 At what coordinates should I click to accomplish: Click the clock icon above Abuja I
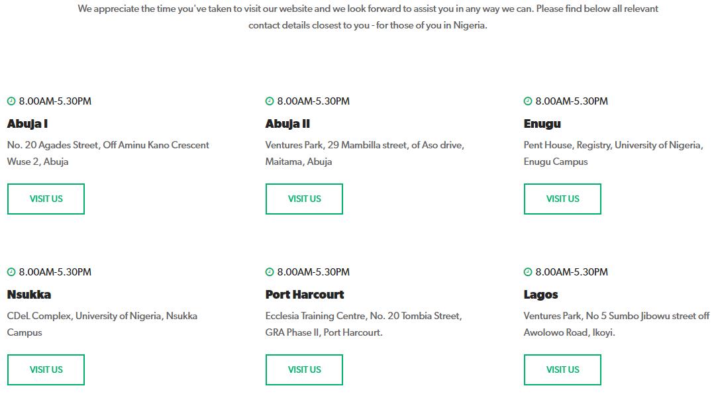[x=11, y=101]
